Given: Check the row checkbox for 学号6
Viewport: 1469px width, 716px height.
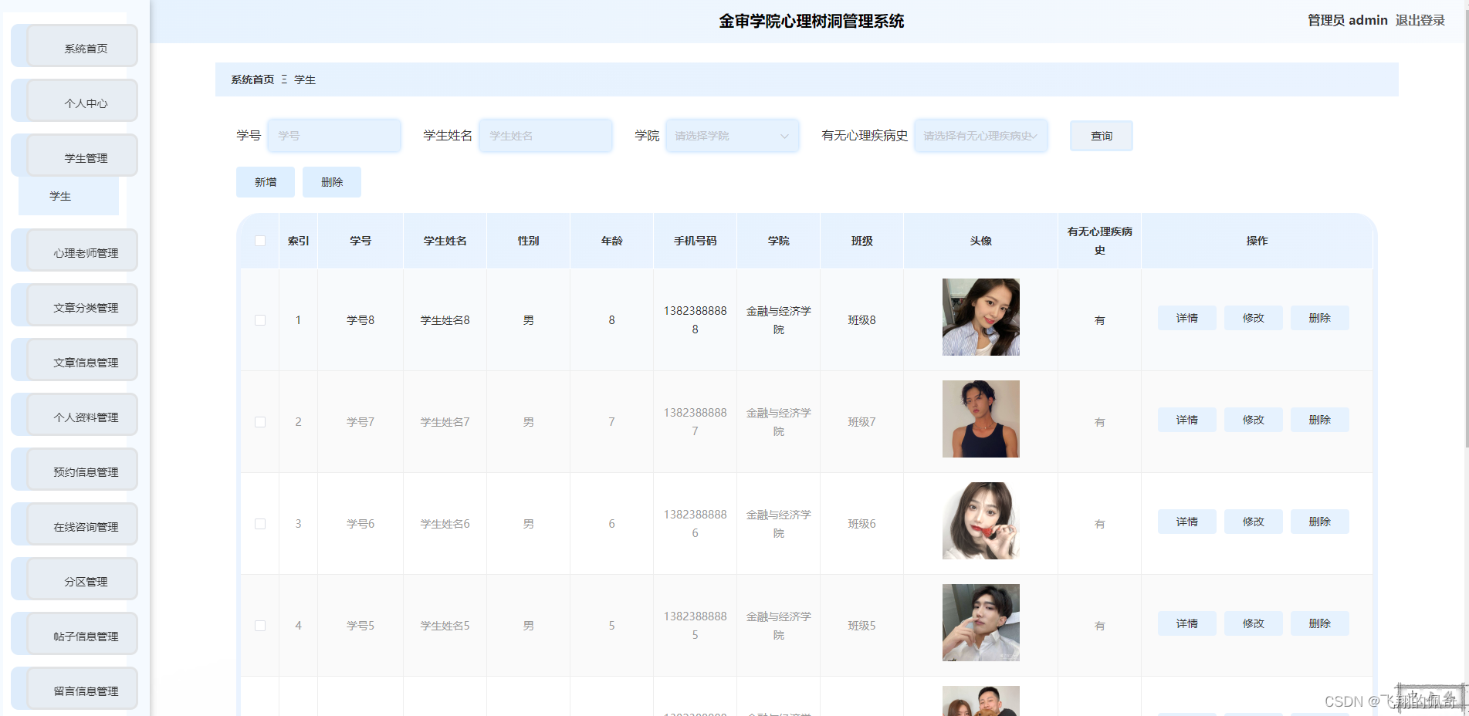Looking at the screenshot, I should tap(260, 524).
